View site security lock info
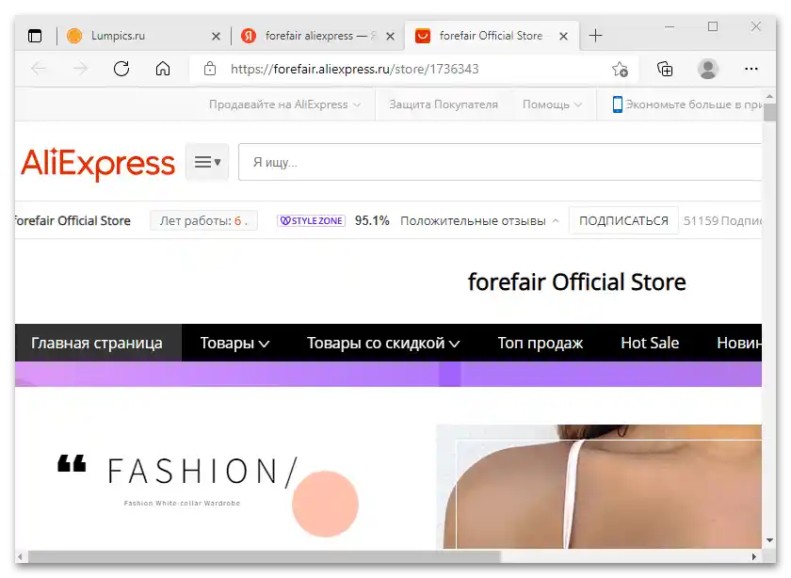 click(x=210, y=69)
